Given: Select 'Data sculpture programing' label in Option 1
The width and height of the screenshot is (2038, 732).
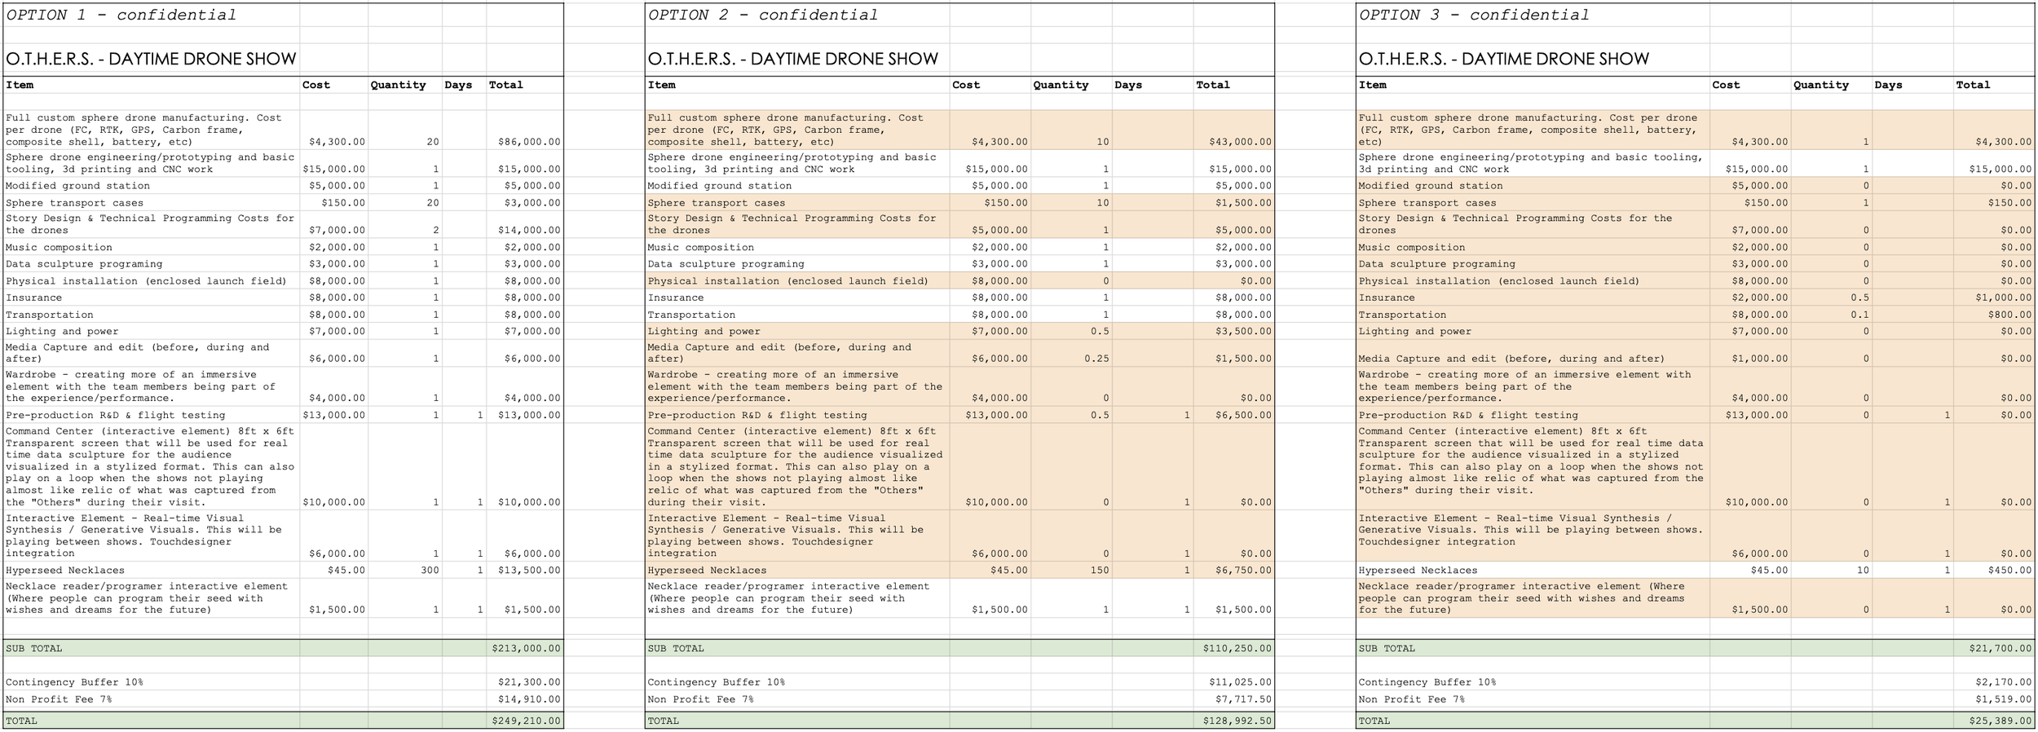Looking at the screenshot, I should coord(84,264).
